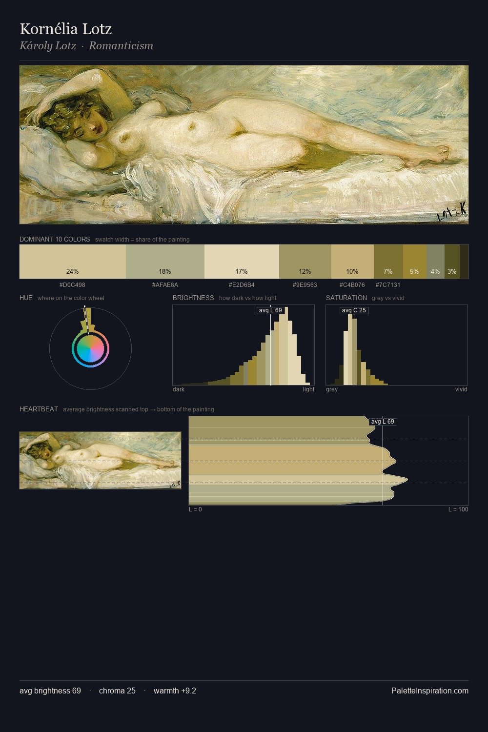Image resolution: width=488 pixels, height=732 pixels.
Task: Click the hex code #D0C498
Action: point(72,285)
